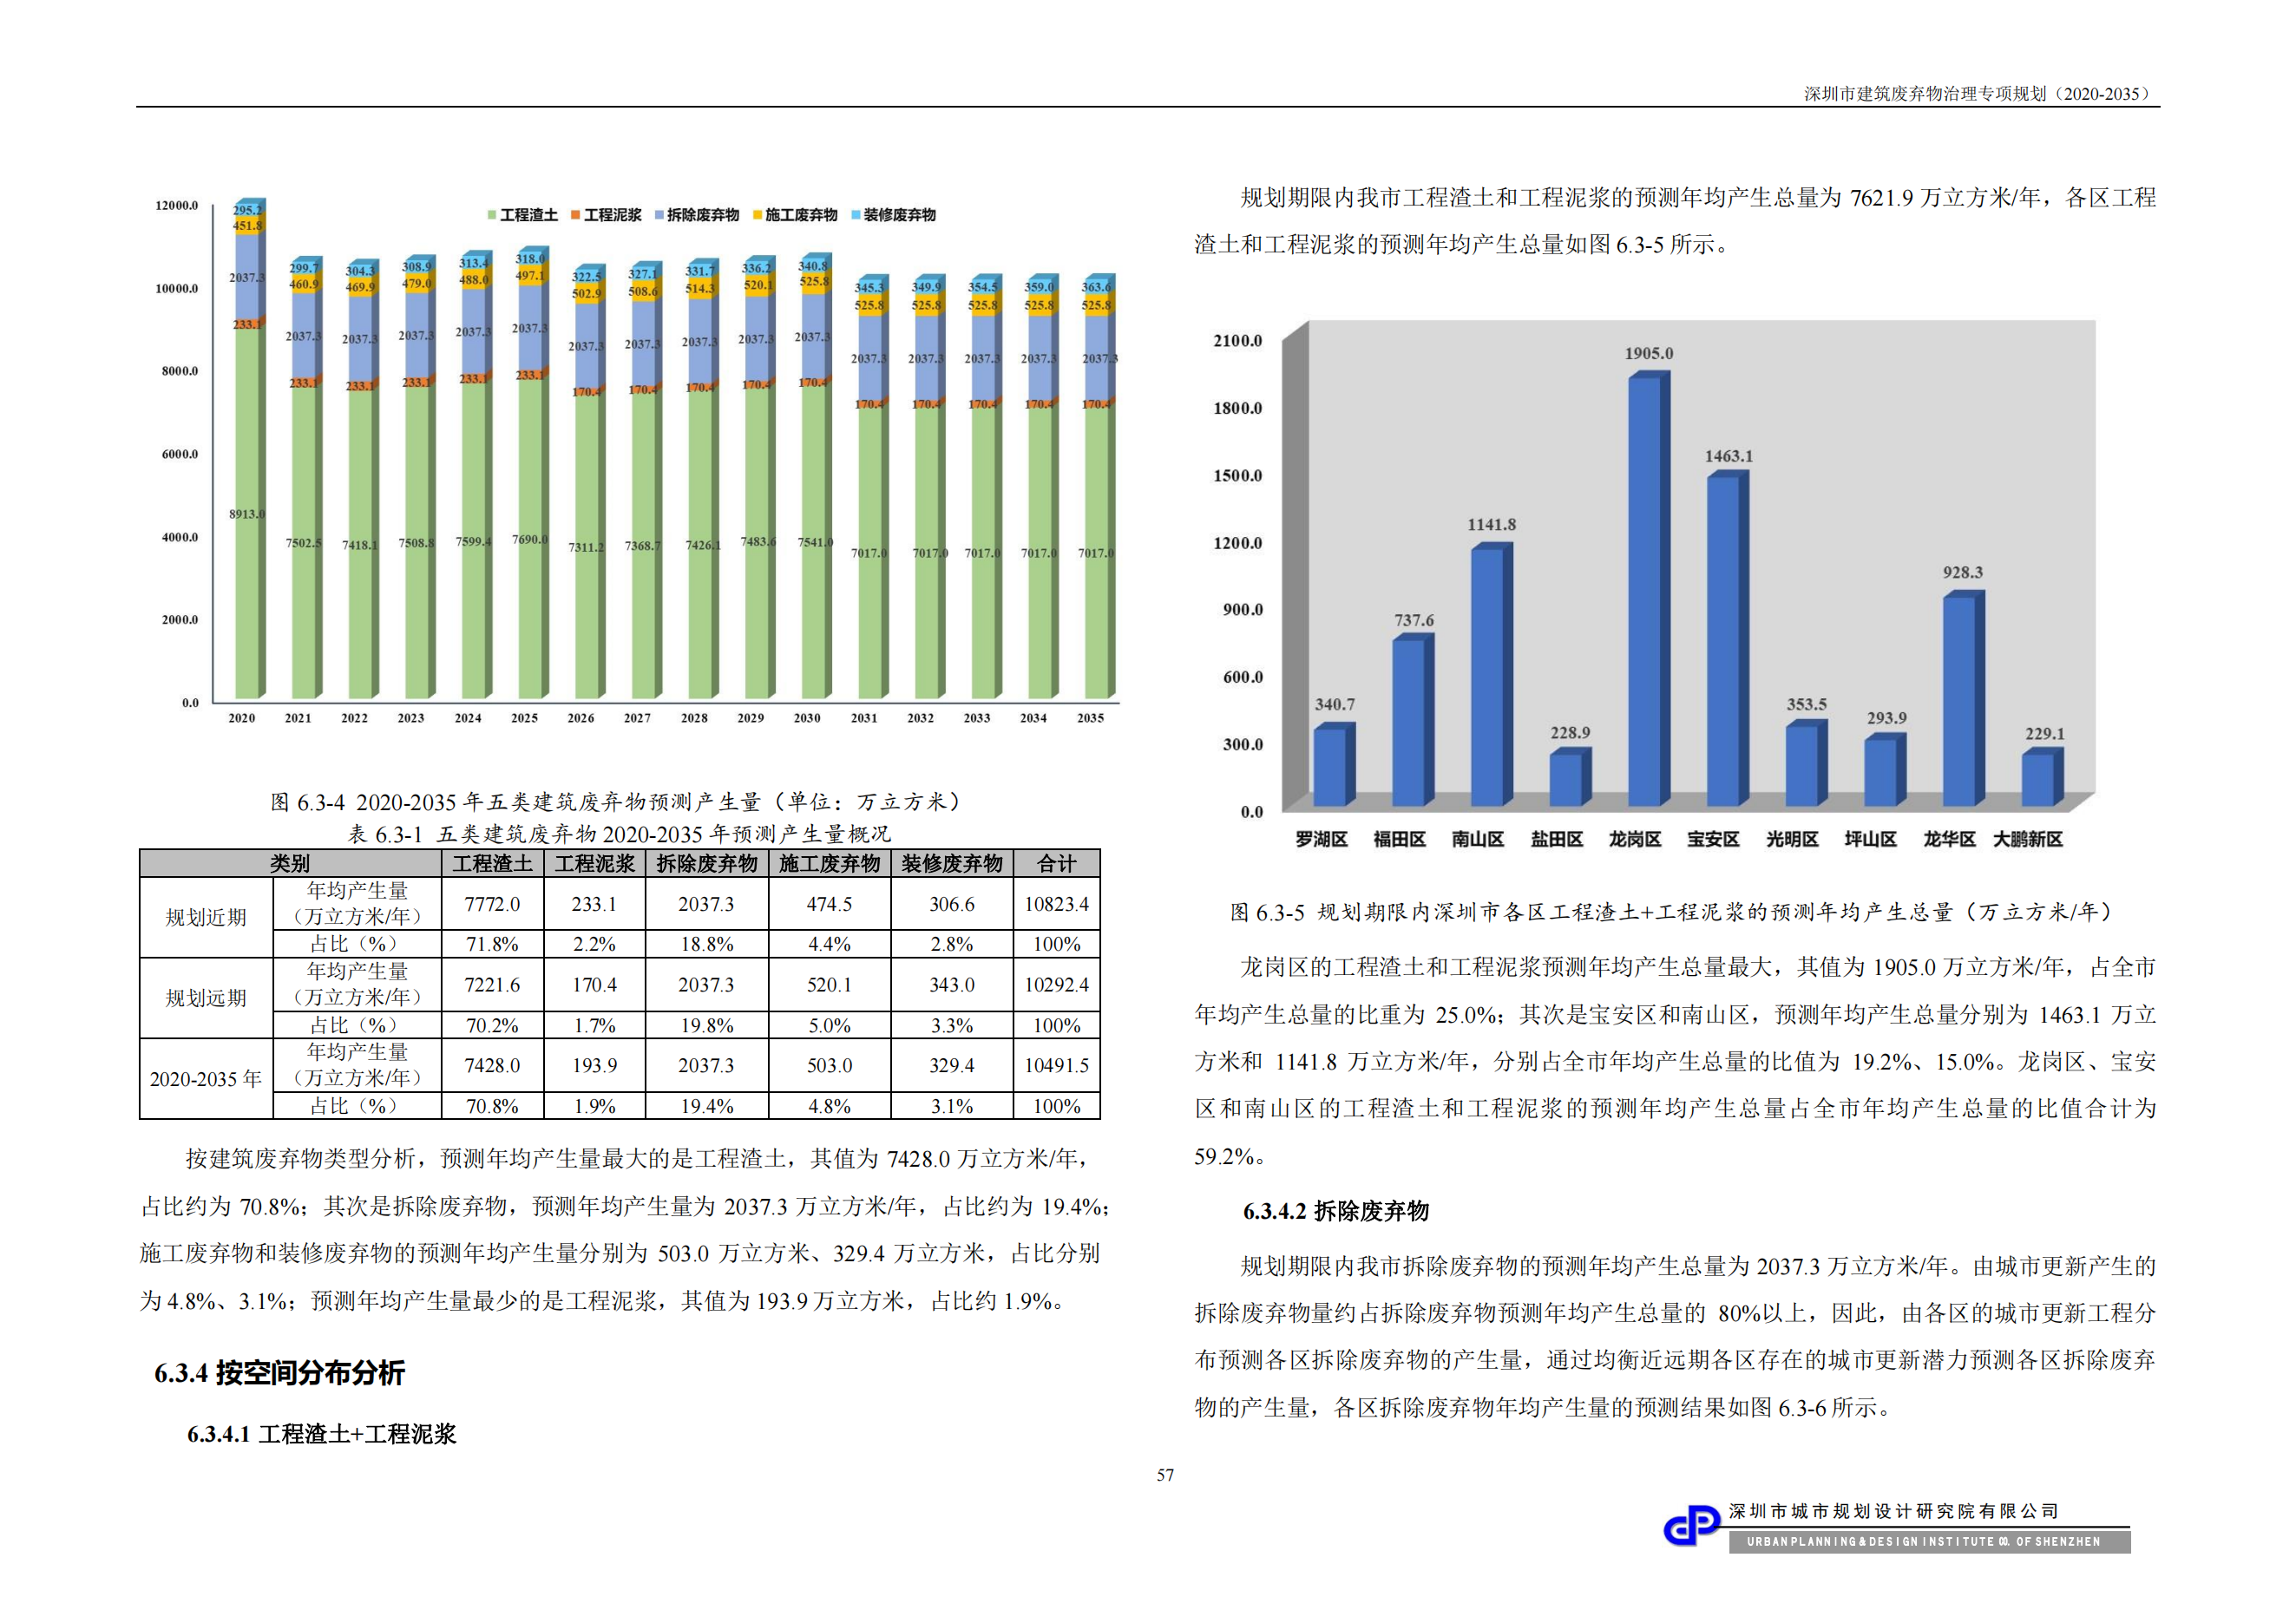Click the 类别 table header

click(x=290, y=863)
